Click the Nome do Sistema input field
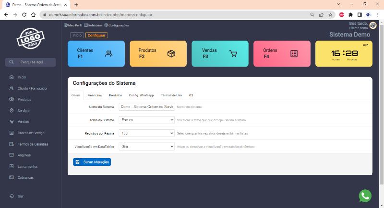Image resolution: width=384 pixels, height=208 pixels. click(147, 107)
